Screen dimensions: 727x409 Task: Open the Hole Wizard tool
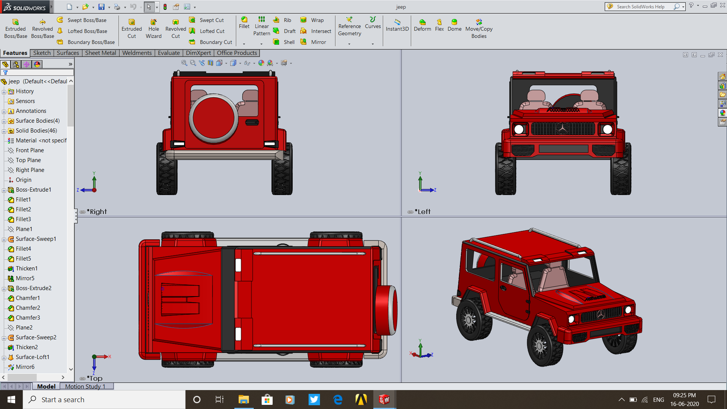pos(153,29)
